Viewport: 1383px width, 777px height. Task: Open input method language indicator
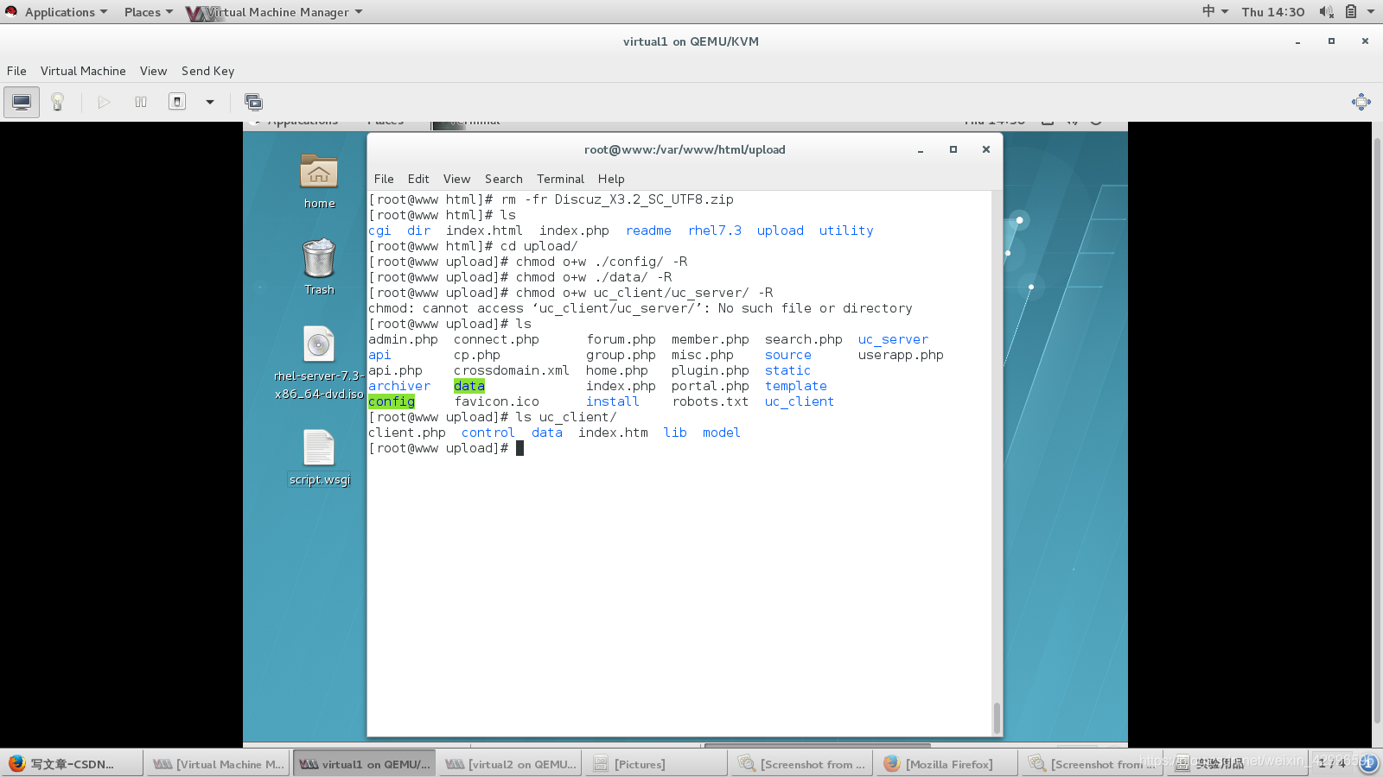pyautogui.click(x=1214, y=11)
